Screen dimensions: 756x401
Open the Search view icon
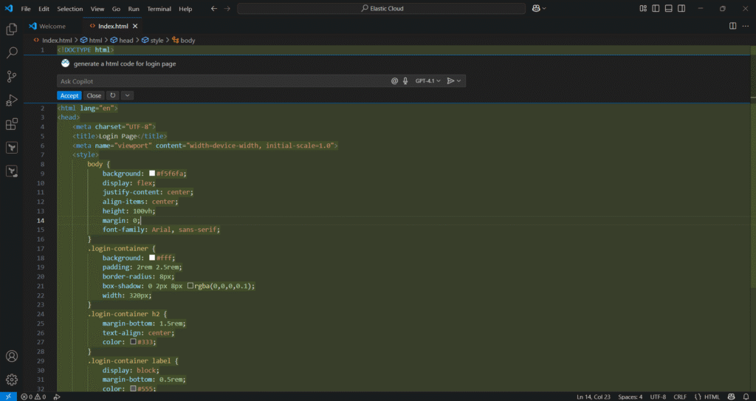(x=12, y=52)
